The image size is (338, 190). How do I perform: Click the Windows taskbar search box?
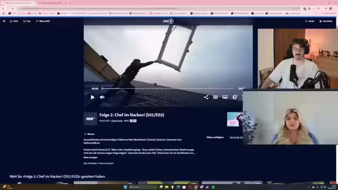143,187
